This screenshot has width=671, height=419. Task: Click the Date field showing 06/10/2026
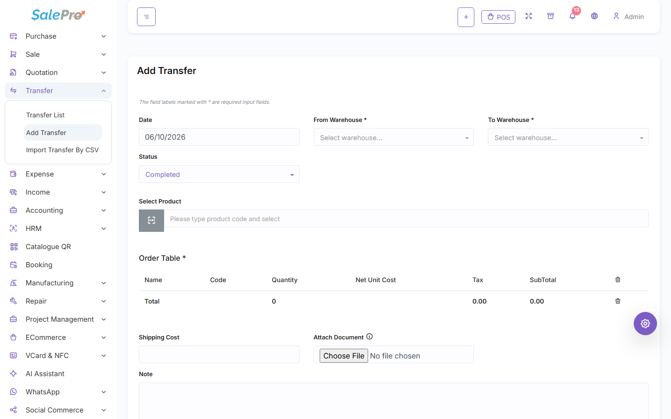click(x=219, y=137)
